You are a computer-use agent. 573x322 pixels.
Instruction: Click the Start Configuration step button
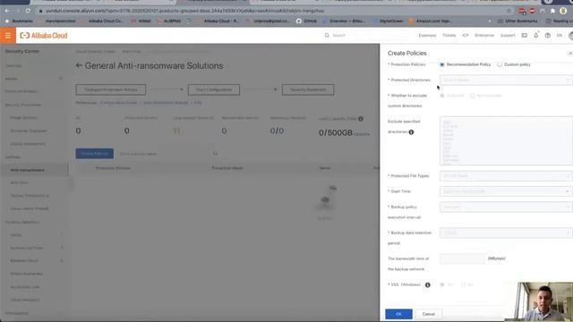click(x=214, y=89)
